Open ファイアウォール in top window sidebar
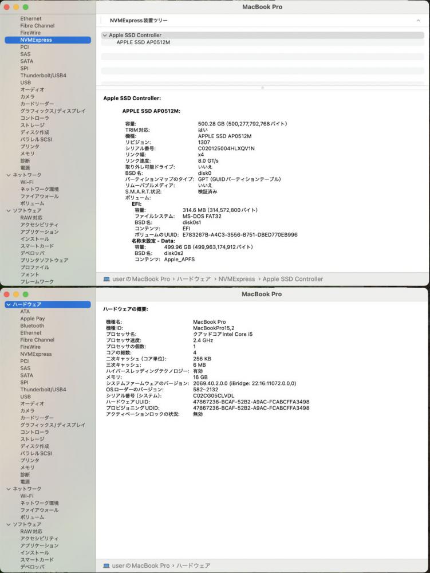430x573 pixels. [x=39, y=196]
